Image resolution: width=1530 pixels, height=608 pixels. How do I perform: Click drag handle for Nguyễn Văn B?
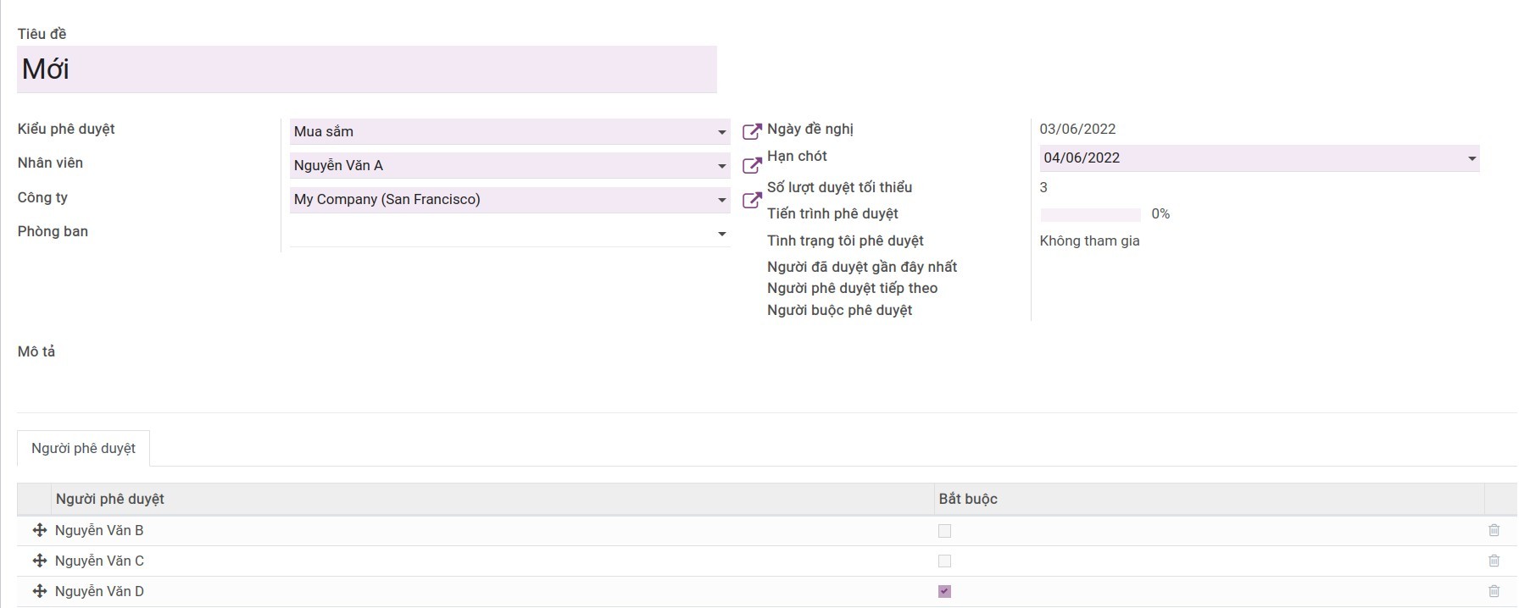[x=39, y=530]
